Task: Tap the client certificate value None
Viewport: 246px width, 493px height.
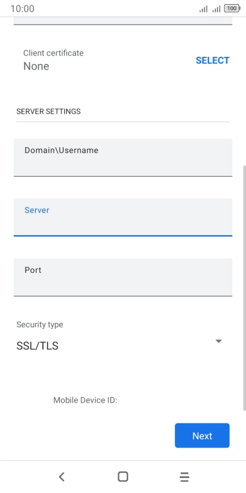Action: coord(36,66)
